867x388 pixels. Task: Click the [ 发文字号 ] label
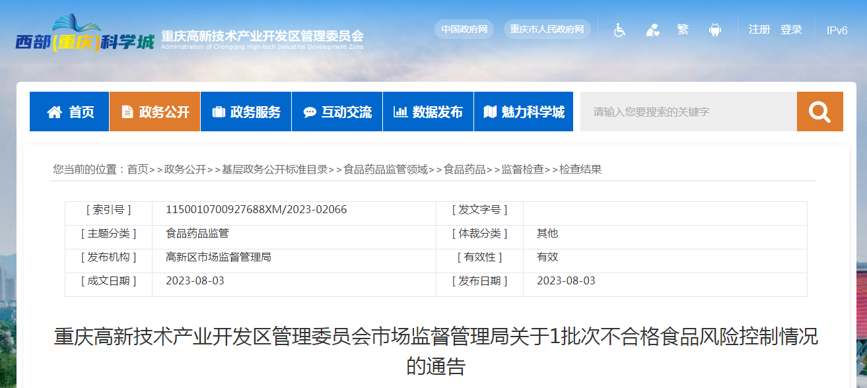(x=479, y=210)
